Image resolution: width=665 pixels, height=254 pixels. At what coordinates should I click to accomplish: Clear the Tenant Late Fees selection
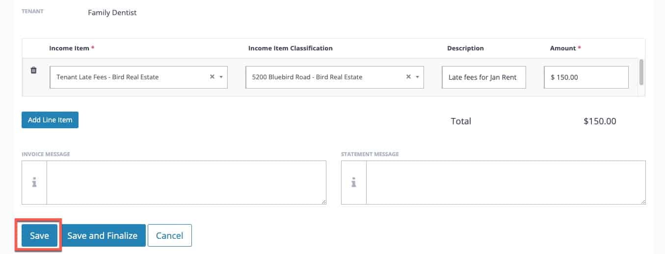click(x=212, y=77)
